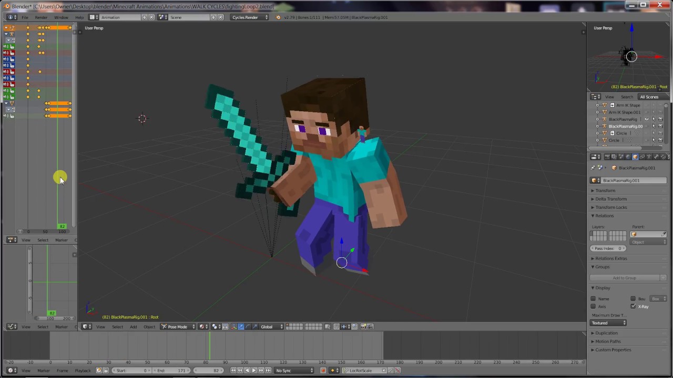Open the Object parent type dropdown
Screen dimensions: 673x378
(649, 242)
